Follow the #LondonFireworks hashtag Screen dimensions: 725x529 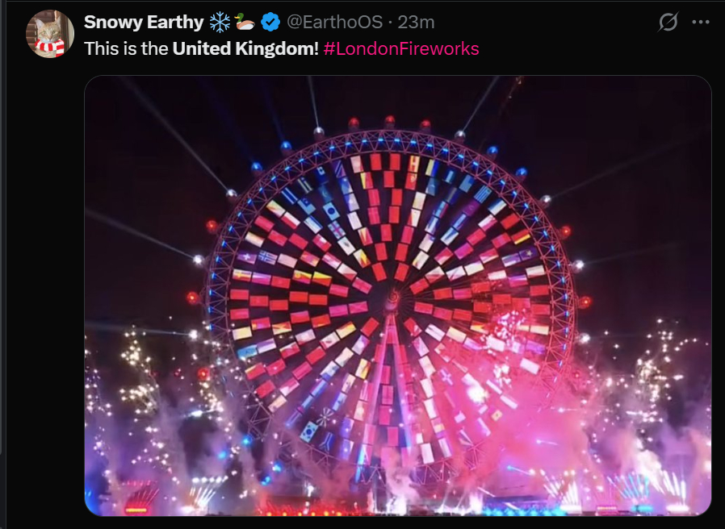401,48
